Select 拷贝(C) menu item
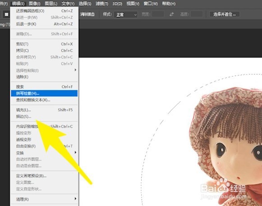This screenshot has width=262, height=206. point(45,50)
